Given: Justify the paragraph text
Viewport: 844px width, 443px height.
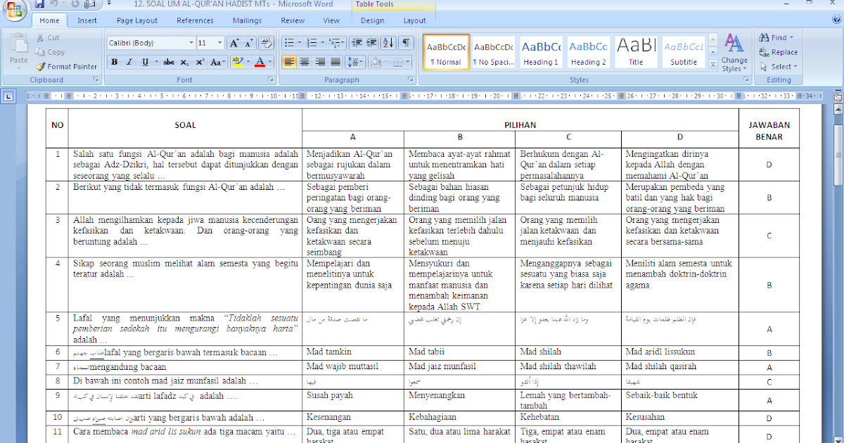Looking at the screenshot, I should (335, 62).
